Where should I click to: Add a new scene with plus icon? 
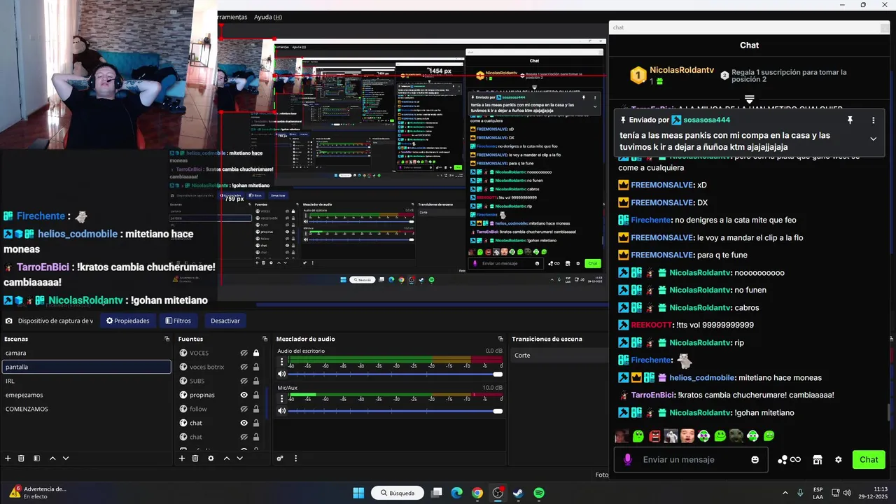pyautogui.click(x=8, y=458)
